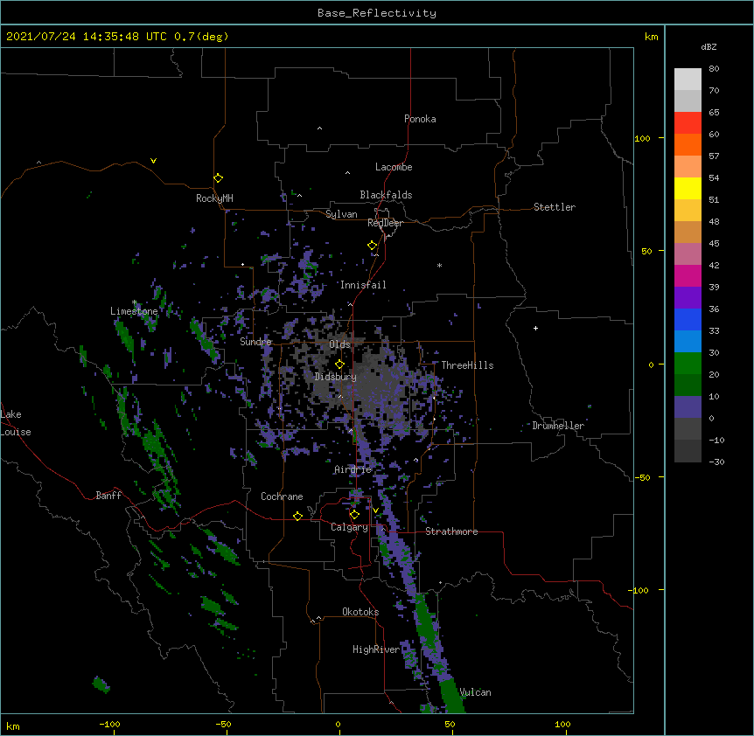Click the yellow V marker east of Calgary
The image size is (754, 736).
(375, 510)
